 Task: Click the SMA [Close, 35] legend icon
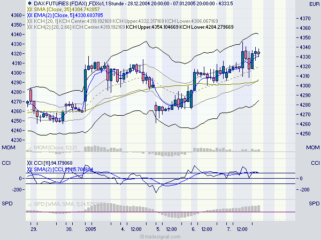click(29, 10)
